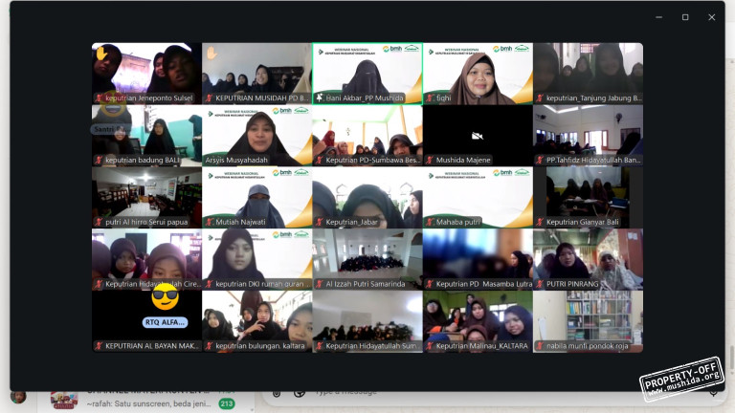Close the image viewer window

pyautogui.click(x=712, y=17)
